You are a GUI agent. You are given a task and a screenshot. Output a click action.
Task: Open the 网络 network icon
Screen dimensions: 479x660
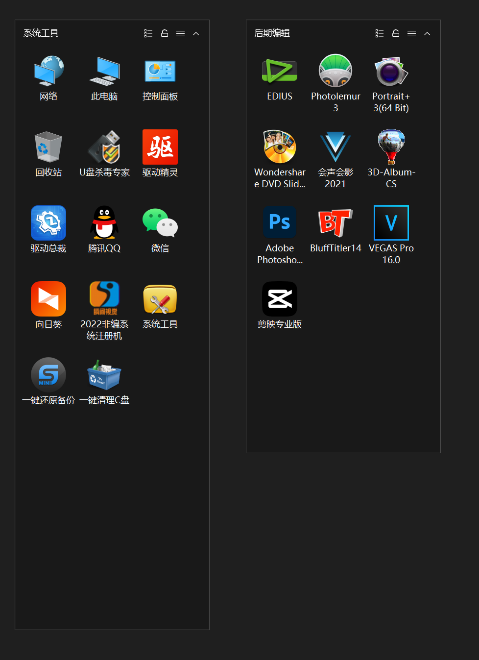(x=48, y=72)
